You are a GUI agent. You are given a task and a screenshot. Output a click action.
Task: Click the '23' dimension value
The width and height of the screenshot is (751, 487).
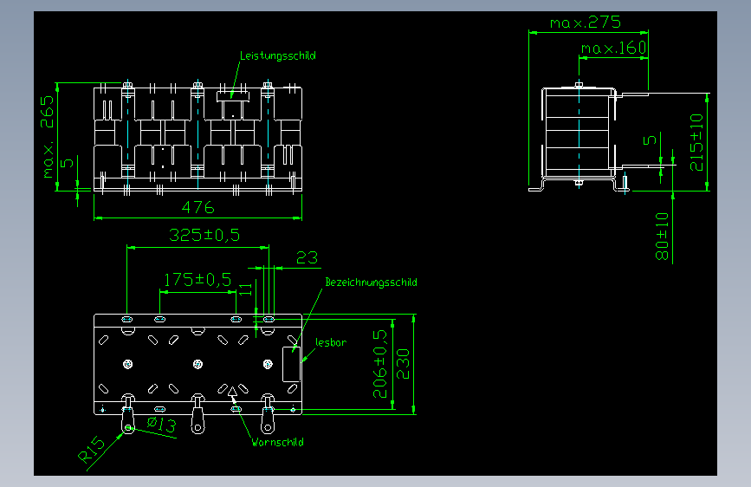[x=307, y=258]
